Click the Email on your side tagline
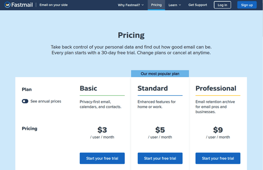 (54, 5)
